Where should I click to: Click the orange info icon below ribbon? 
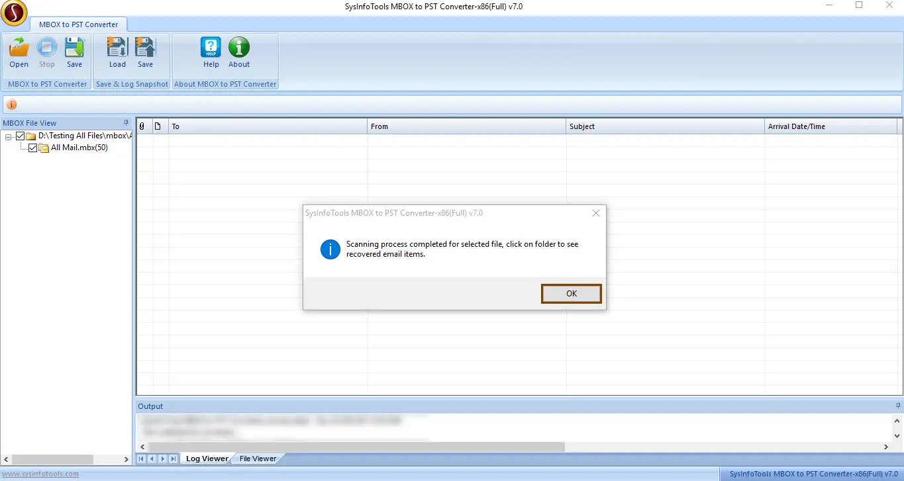coord(12,105)
